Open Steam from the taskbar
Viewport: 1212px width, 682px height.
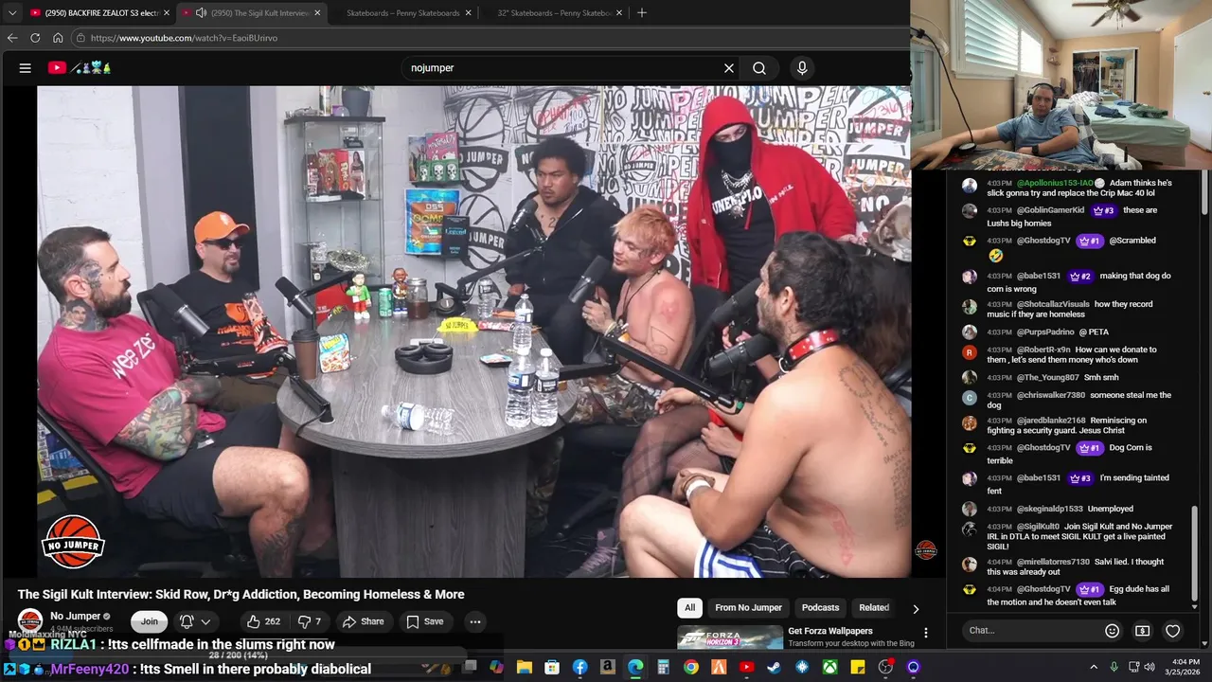click(775, 667)
